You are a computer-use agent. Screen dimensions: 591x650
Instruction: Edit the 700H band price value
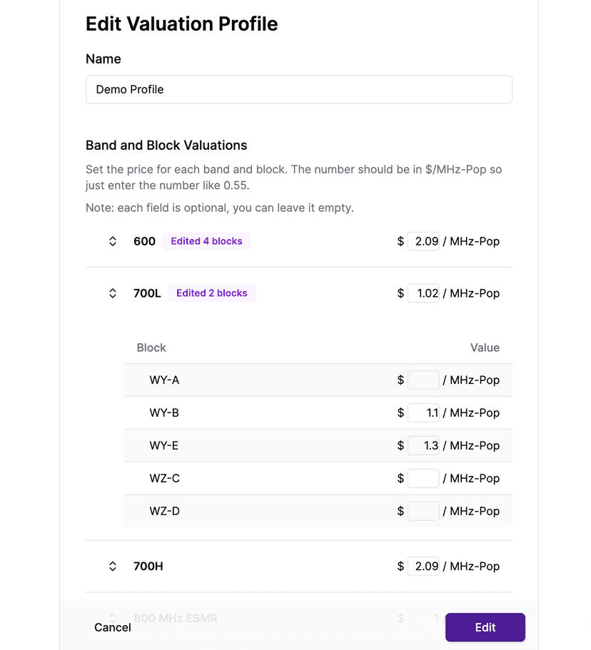click(423, 567)
